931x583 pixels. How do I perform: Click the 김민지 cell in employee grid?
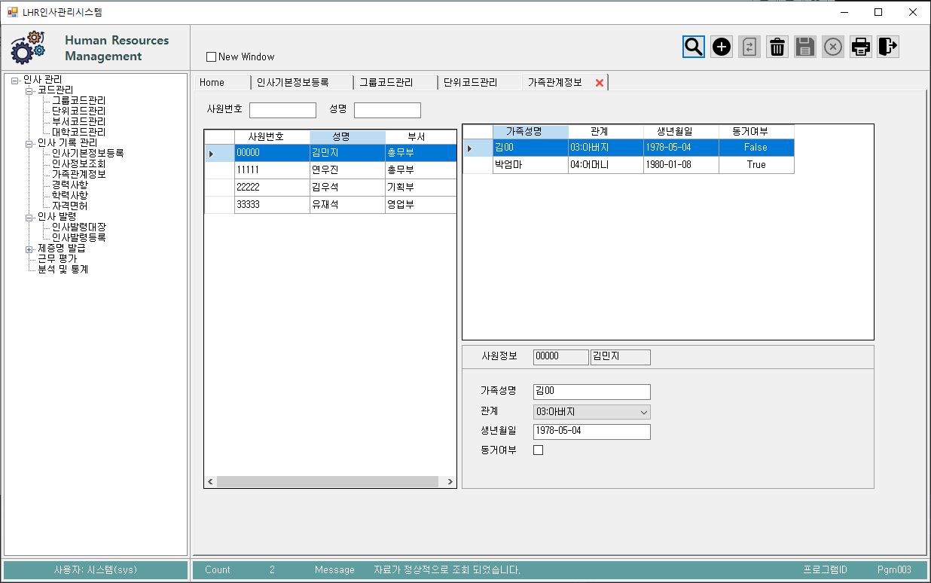[x=347, y=153]
